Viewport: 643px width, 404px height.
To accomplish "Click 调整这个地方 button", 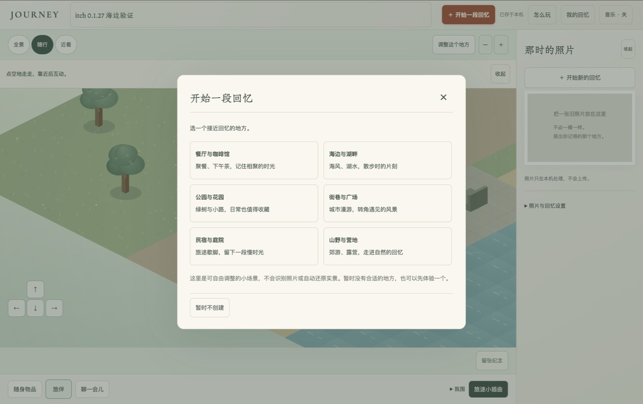I will tap(454, 45).
